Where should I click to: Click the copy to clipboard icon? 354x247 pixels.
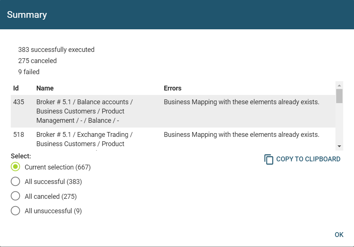269,159
